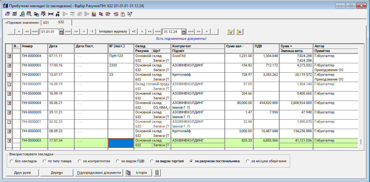Click the delete record icon with red X
The width and height of the screenshot is (370, 182).
43,14
